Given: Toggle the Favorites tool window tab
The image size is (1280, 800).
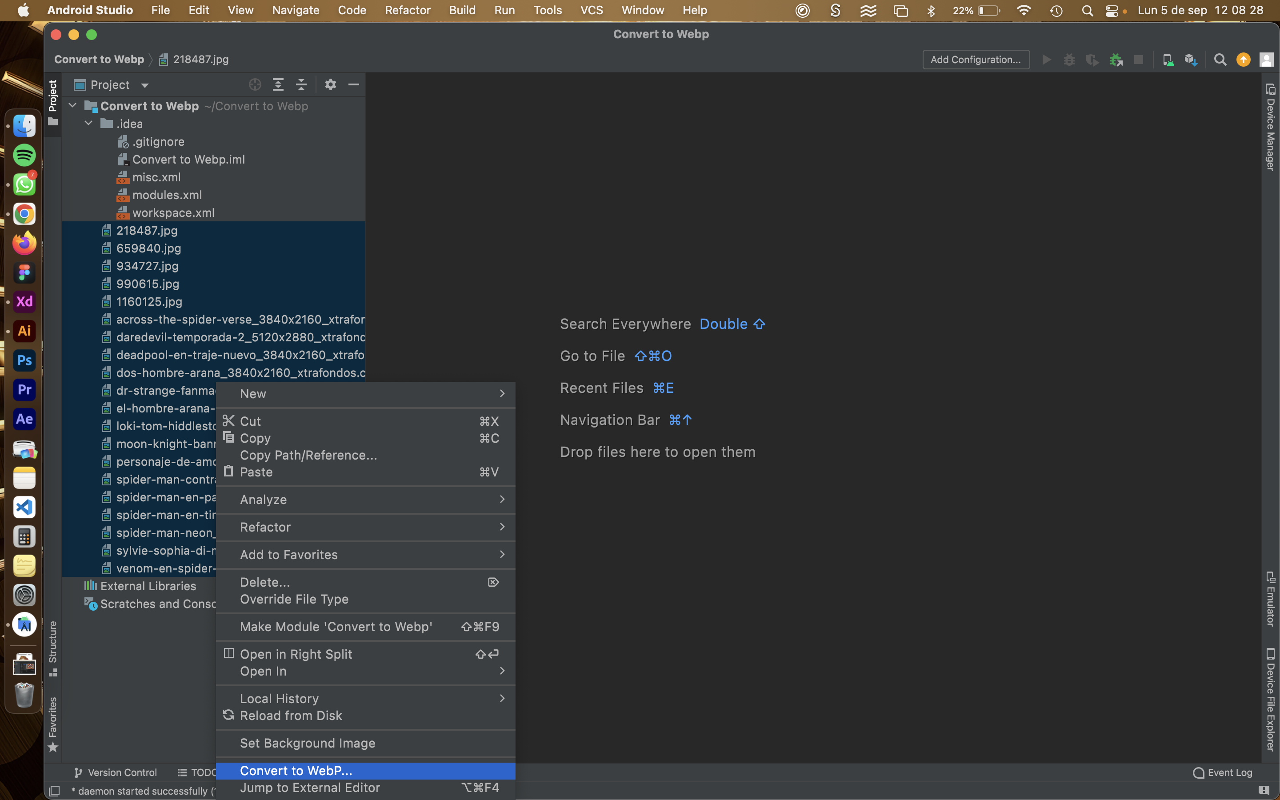Looking at the screenshot, I should click(52, 724).
